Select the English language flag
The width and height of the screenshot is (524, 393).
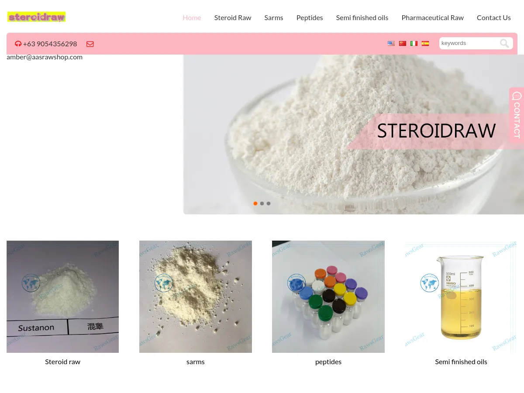point(391,43)
